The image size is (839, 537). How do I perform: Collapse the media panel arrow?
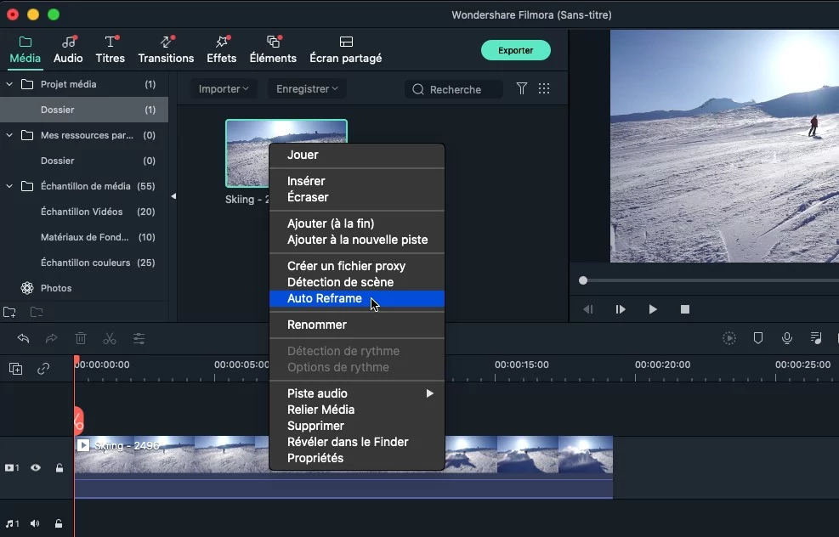(173, 196)
